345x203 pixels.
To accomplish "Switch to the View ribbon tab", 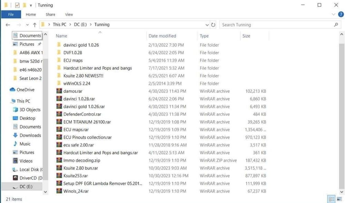I will pyautogui.click(x=69, y=14).
